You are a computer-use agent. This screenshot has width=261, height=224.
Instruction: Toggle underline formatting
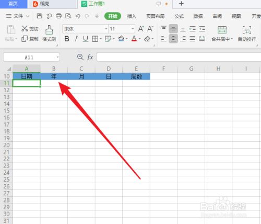(86, 39)
